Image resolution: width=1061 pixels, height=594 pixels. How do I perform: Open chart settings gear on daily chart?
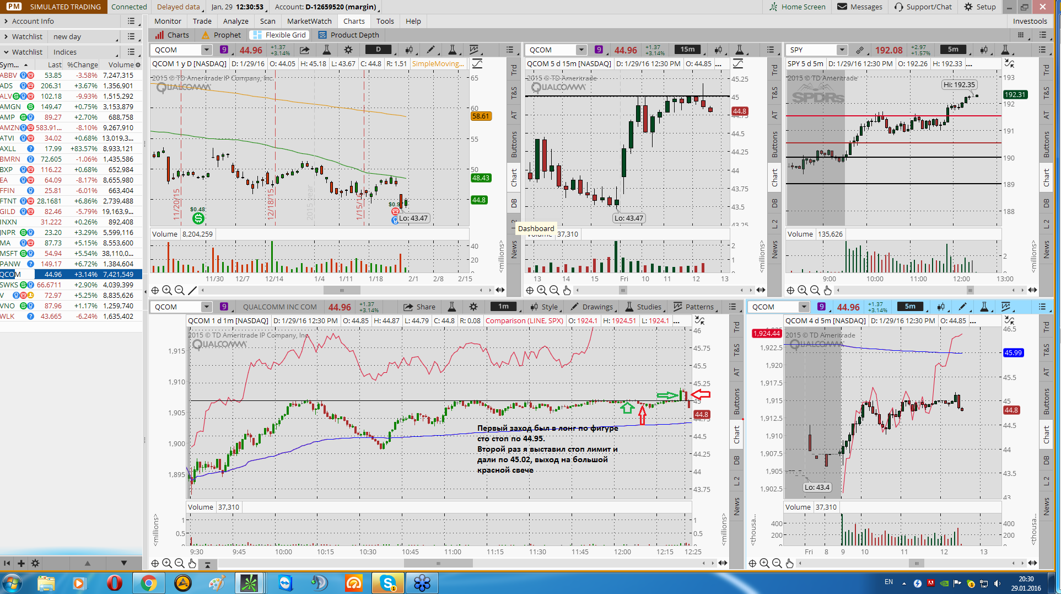[348, 50]
